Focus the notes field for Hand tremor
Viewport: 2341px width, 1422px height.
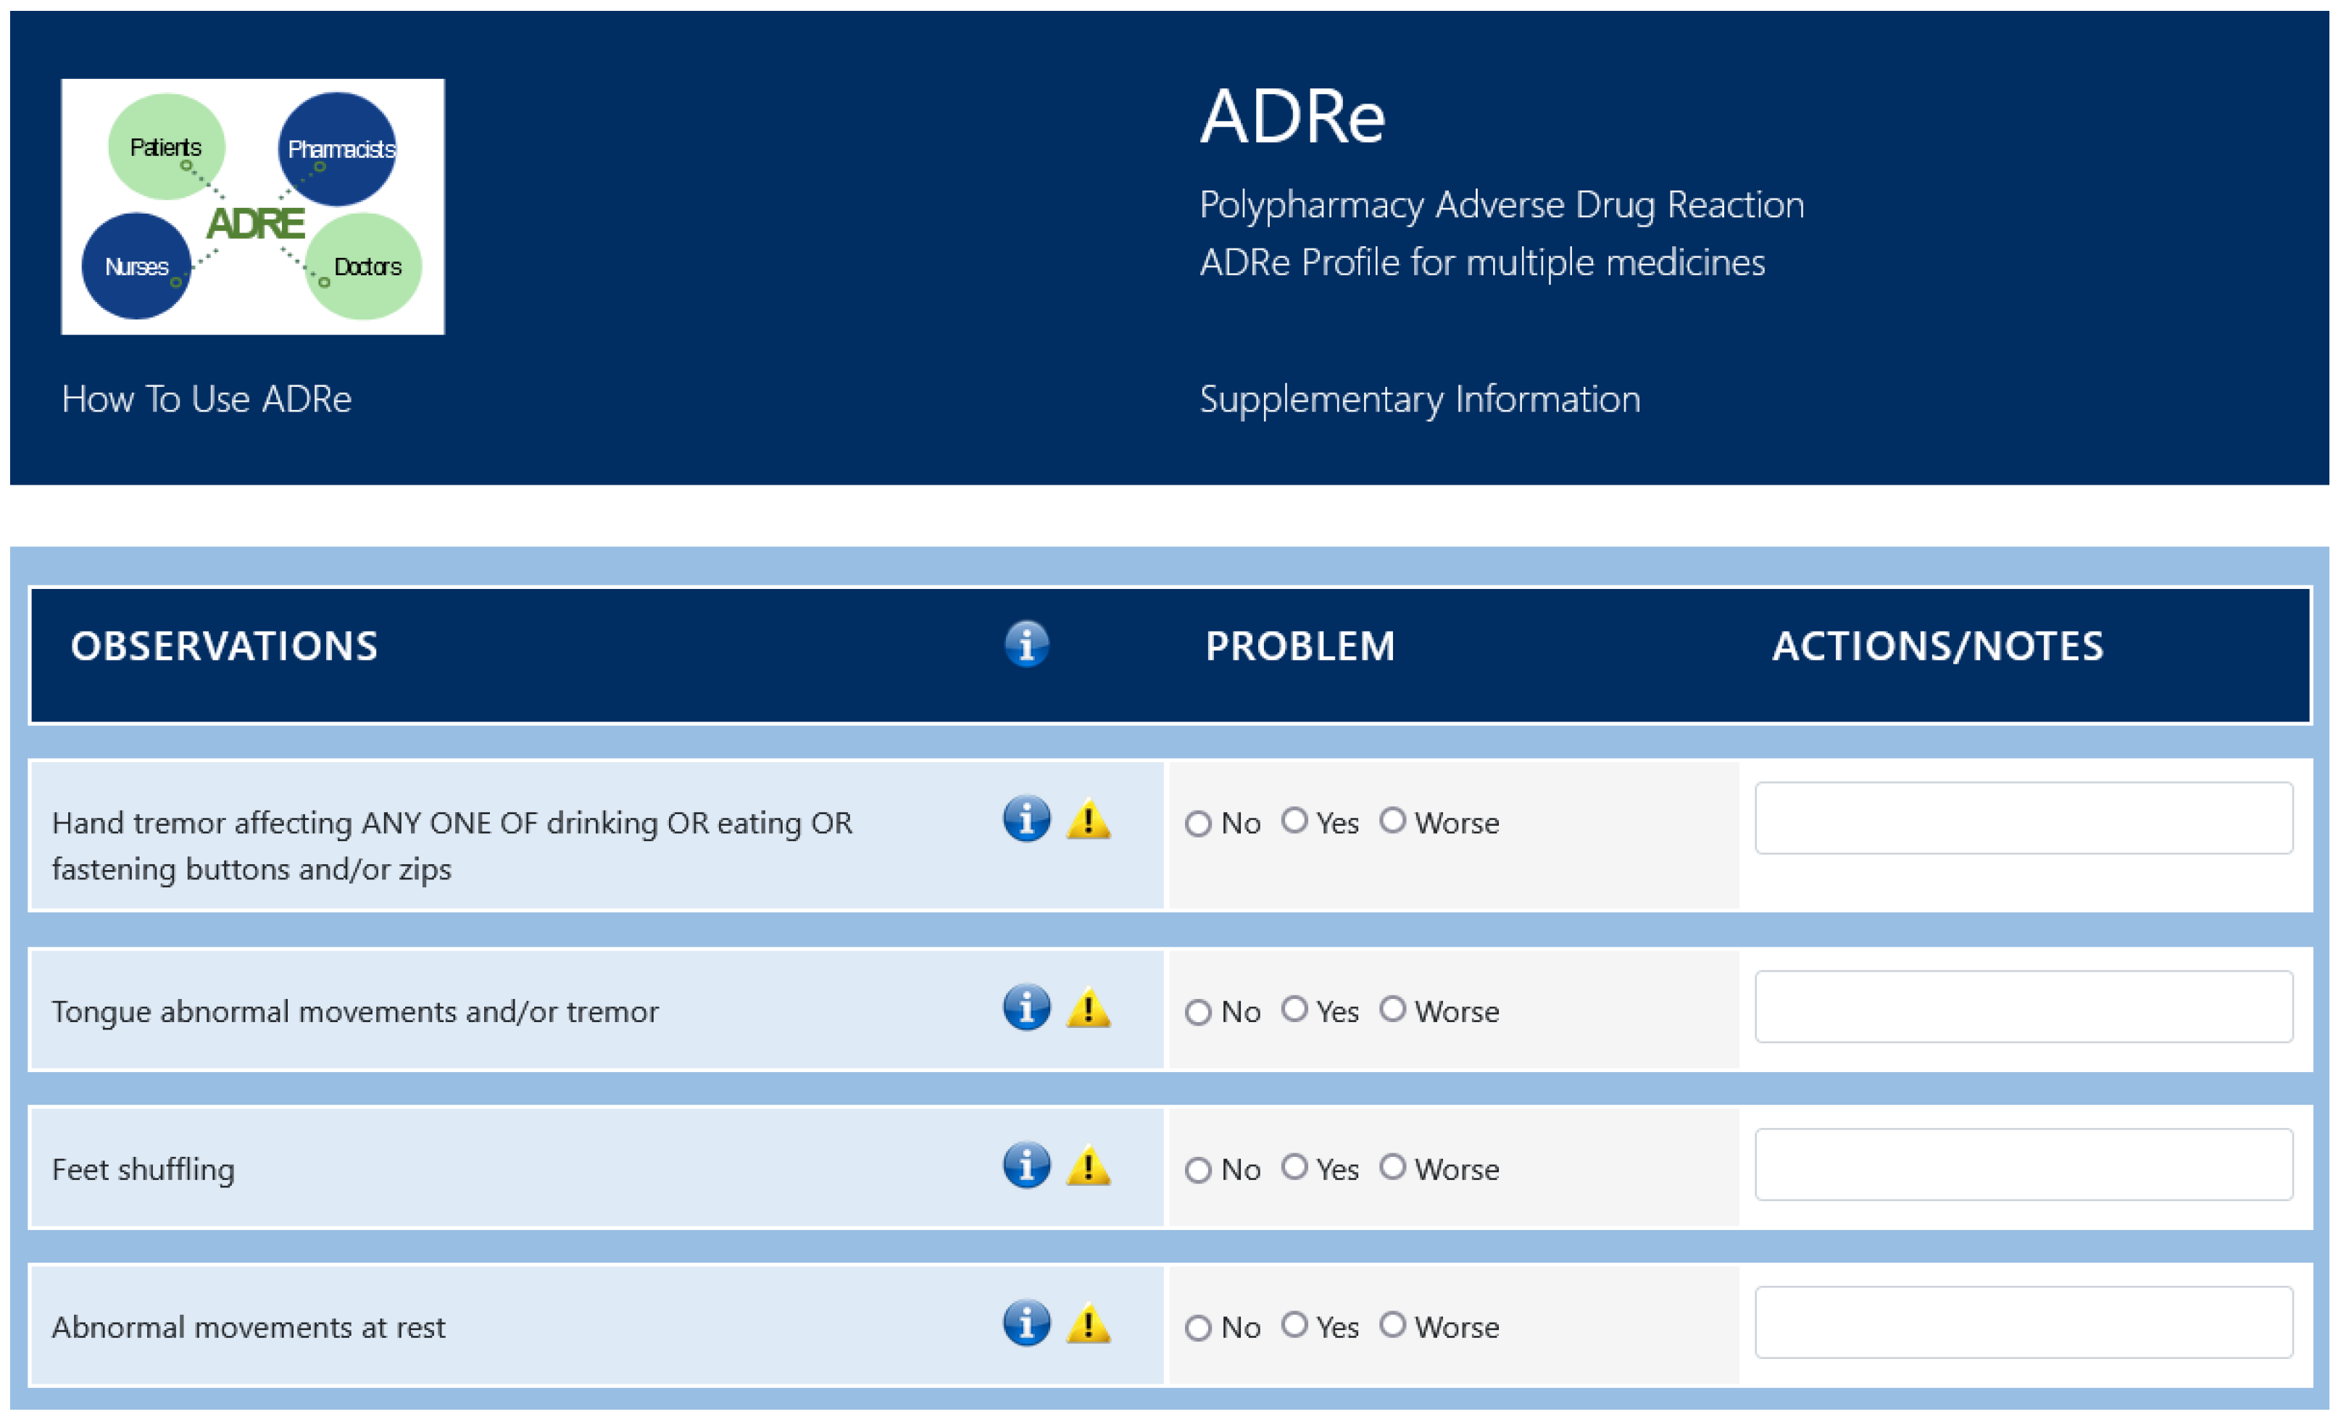tap(2023, 818)
